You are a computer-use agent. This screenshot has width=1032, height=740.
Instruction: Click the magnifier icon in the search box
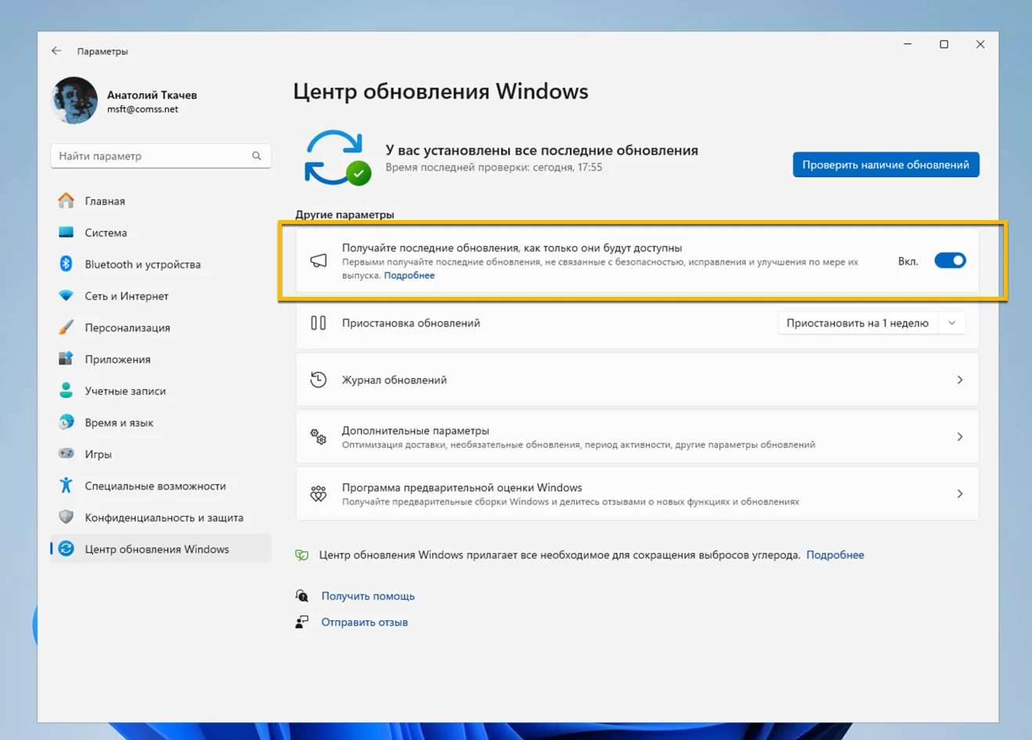pos(257,156)
